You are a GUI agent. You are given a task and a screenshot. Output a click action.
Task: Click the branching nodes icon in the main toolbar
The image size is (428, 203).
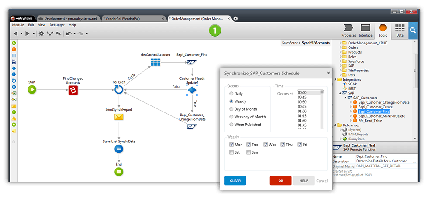coord(50,34)
